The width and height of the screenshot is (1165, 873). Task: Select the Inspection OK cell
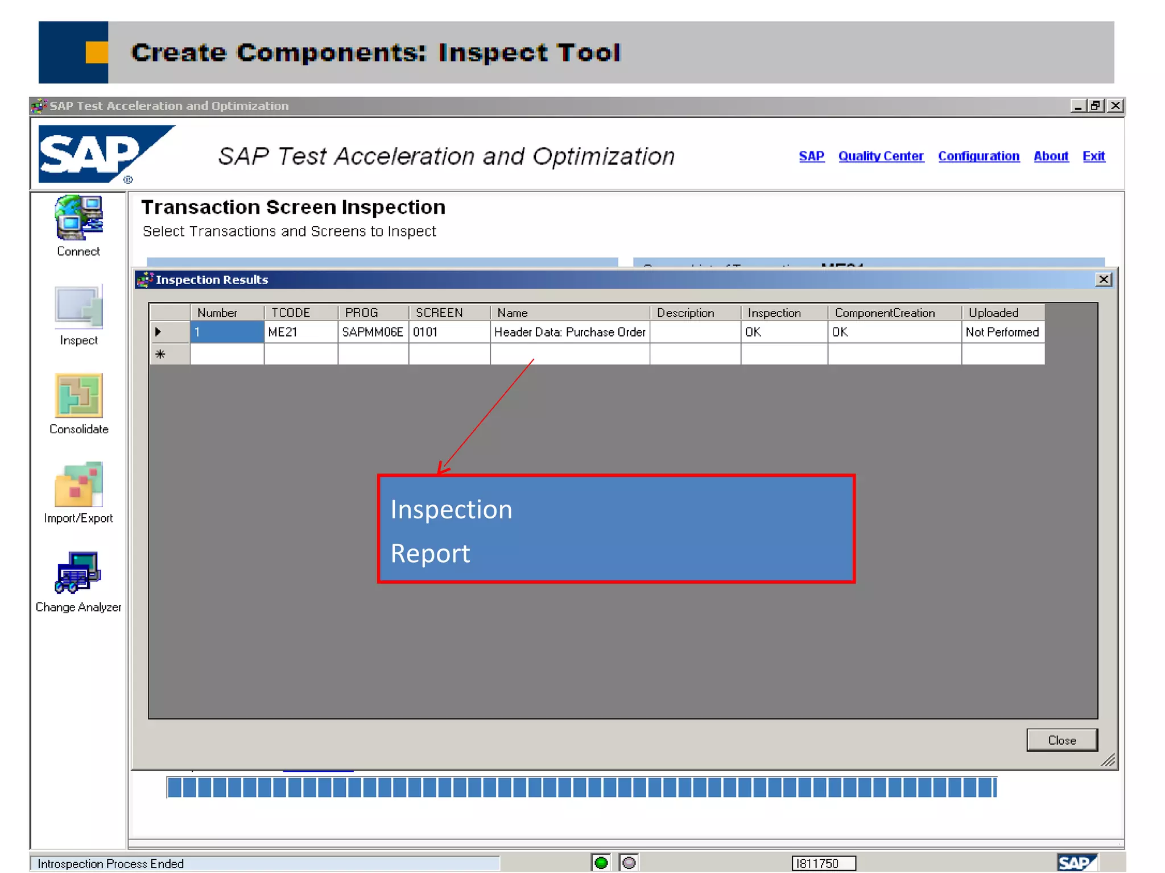point(784,332)
